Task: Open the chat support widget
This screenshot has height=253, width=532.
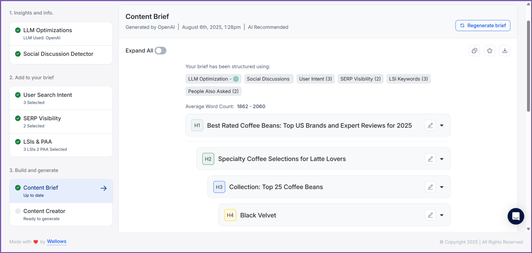Action: point(515,216)
